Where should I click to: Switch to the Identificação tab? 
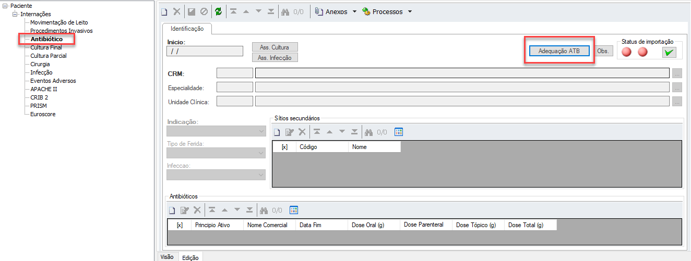(187, 29)
